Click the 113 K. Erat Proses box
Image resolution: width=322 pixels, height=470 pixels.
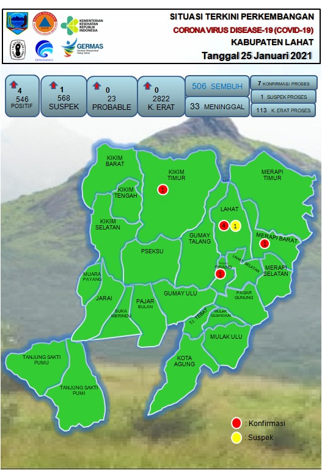[283, 110]
